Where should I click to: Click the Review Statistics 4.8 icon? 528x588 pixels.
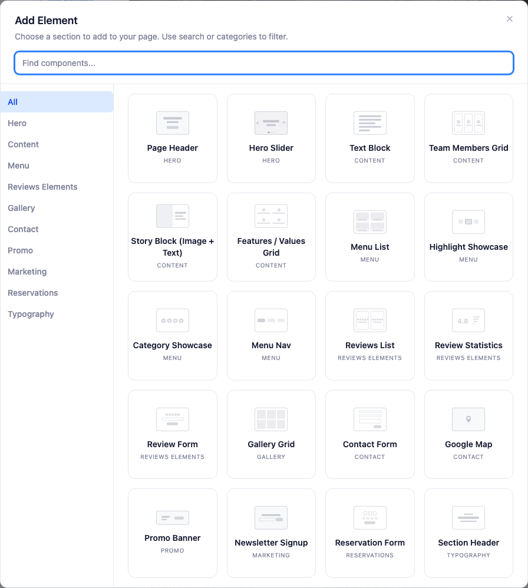(468, 321)
